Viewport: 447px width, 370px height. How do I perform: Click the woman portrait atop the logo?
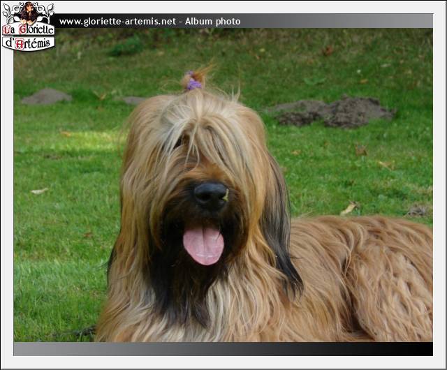(x=29, y=12)
